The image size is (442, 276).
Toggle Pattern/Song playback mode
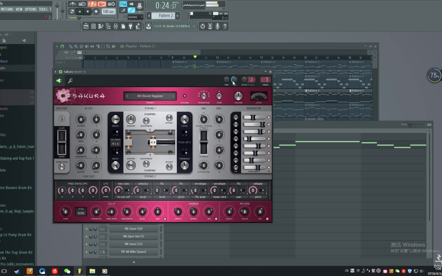(72, 11)
